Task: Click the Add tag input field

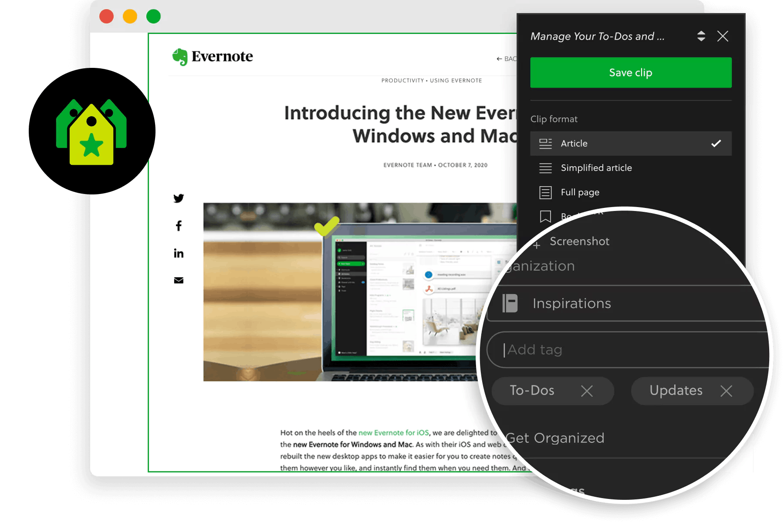Action: (627, 350)
